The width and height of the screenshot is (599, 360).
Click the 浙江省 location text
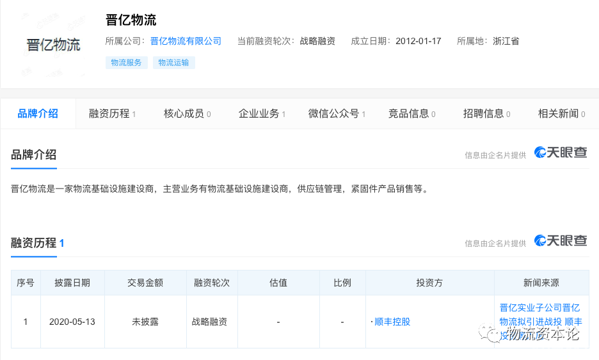pos(506,41)
